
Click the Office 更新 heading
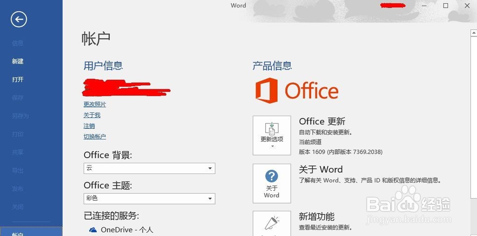(x=322, y=121)
